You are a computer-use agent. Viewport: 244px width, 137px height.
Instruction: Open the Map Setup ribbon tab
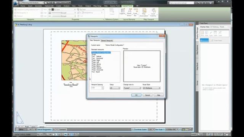pyautogui.click(x=98, y=6)
